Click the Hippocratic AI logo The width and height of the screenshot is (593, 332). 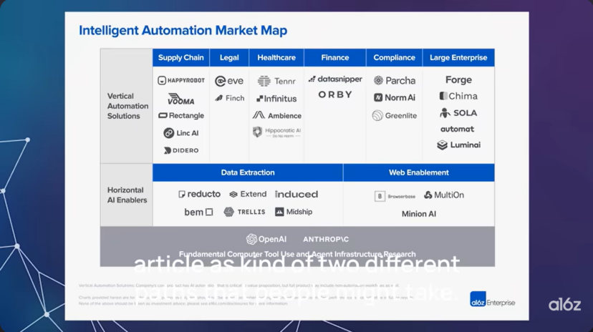(x=277, y=132)
